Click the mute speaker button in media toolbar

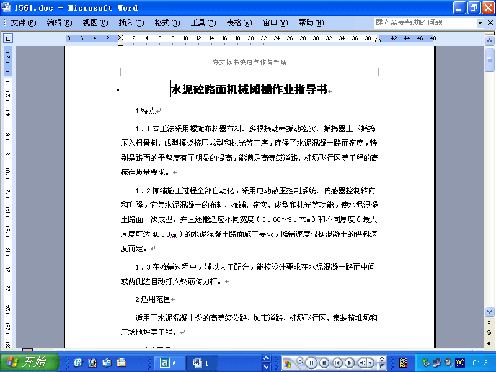[363, 363]
